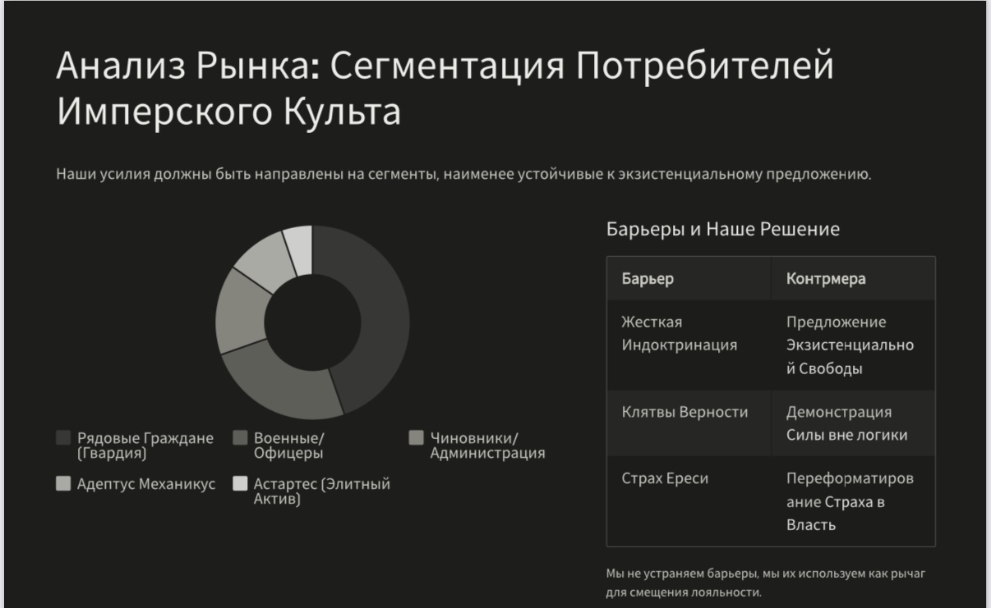Click the Чиновники/Администрация legend swatch
The height and width of the screenshot is (608, 991).
point(417,438)
